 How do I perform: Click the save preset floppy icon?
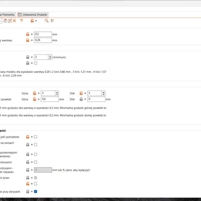click(x=6, y=21)
